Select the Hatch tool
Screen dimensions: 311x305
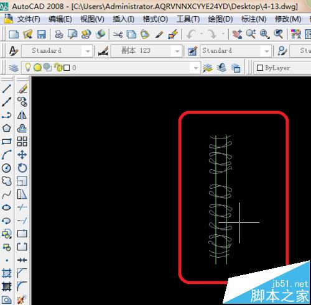coord(7,274)
